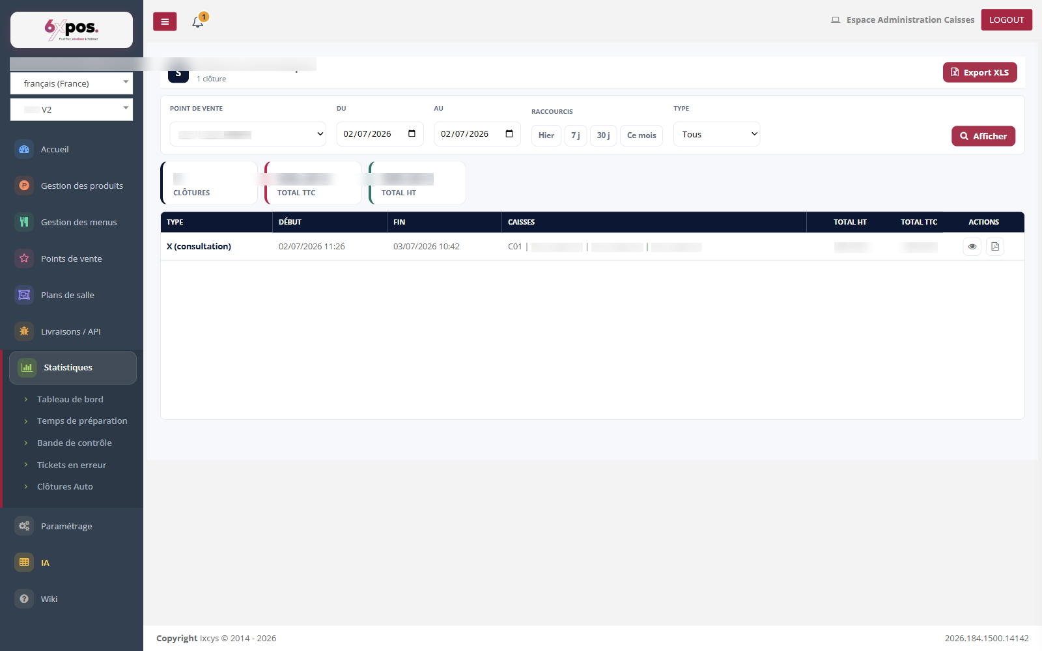Click the Points de vente star icon
Viewport: 1042px width, 651px height.
click(24, 258)
